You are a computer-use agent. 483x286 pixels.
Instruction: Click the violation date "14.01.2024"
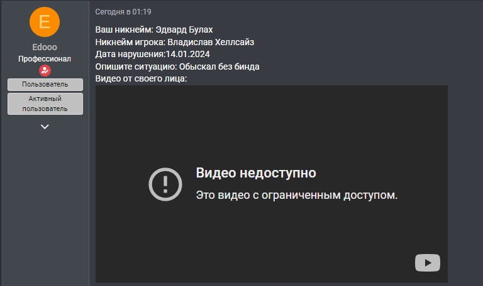[189, 54]
